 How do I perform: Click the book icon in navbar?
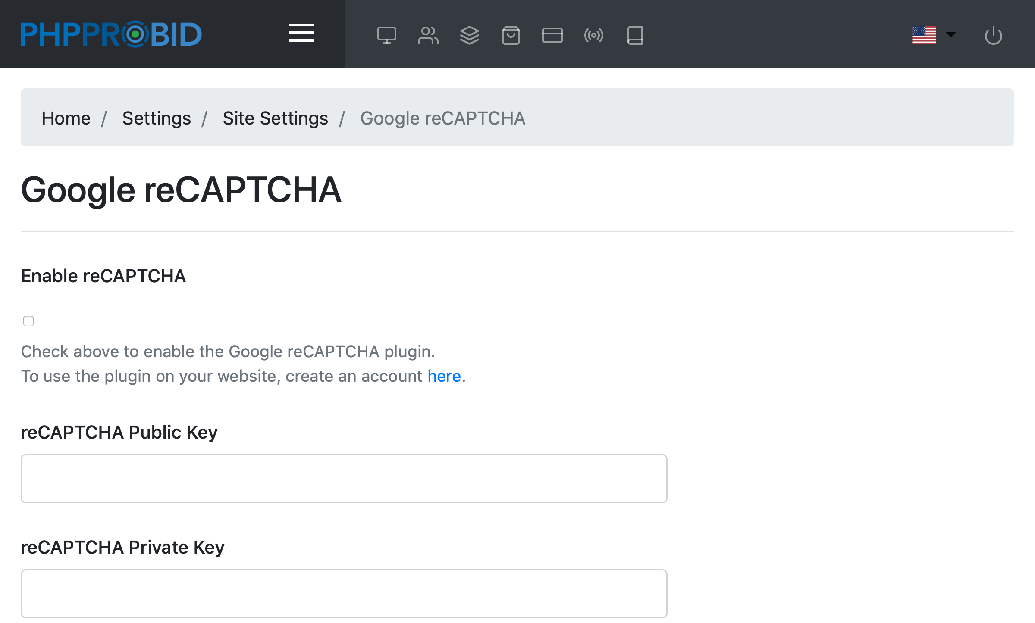tap(635, 35)
